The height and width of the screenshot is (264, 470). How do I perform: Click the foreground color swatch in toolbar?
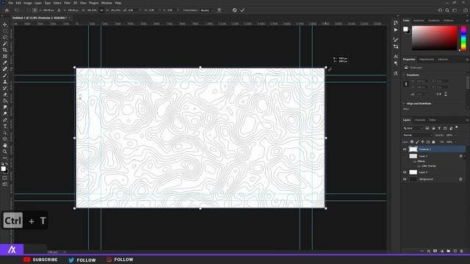(x=3, y=169)
